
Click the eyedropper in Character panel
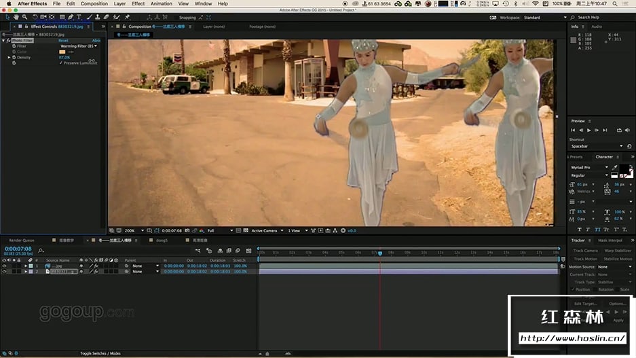tap(615, 167)
